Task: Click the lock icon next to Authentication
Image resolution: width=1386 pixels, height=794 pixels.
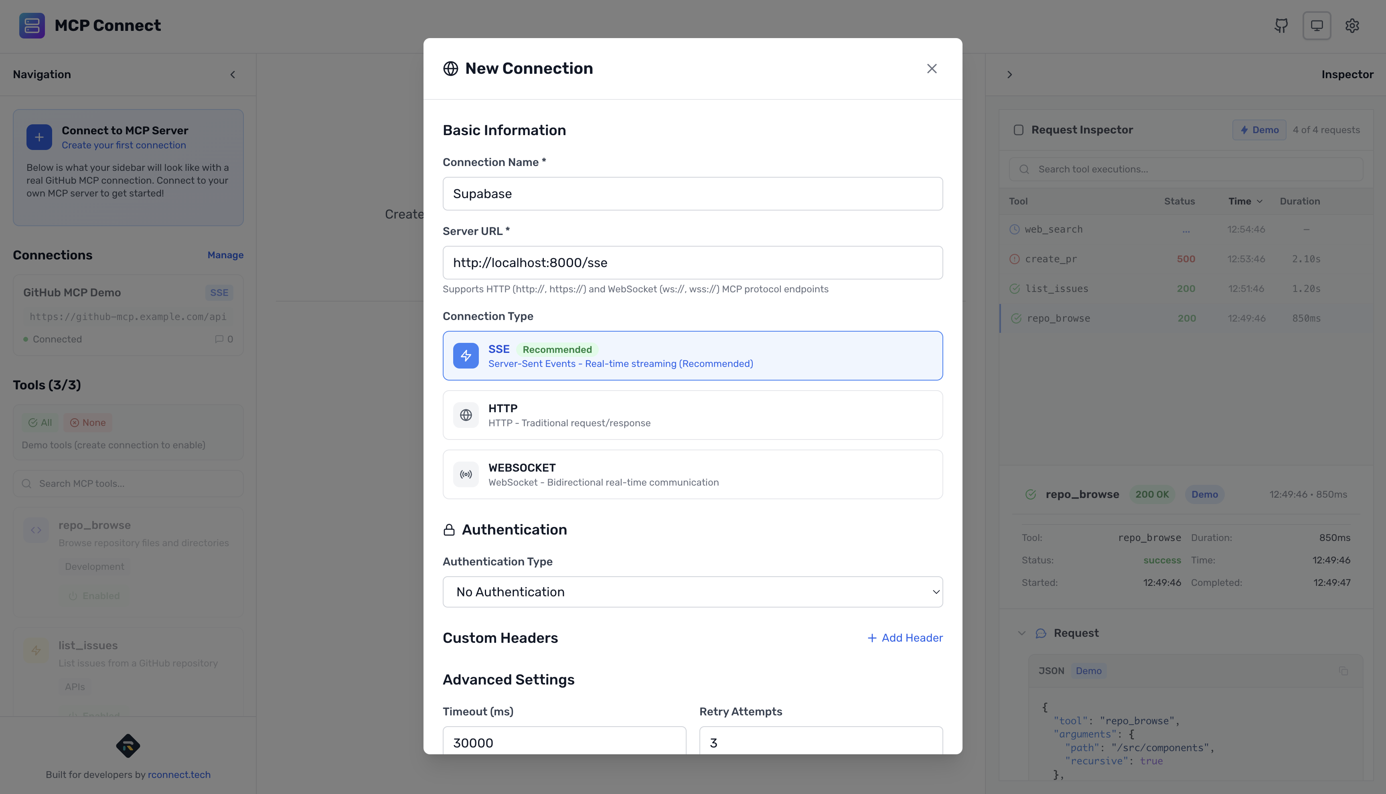Action: tap(449, 529)
